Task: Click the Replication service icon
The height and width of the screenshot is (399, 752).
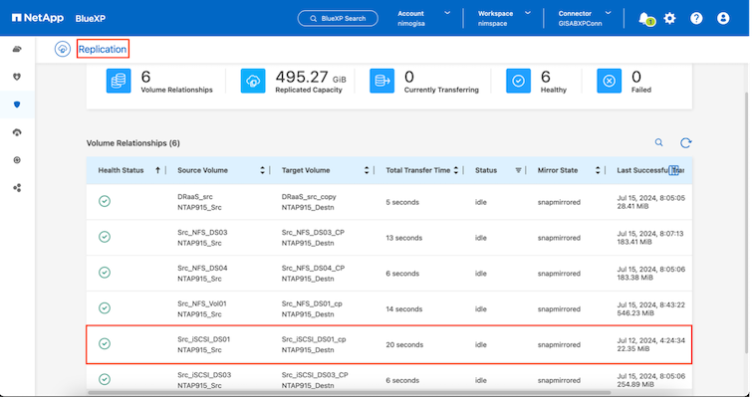Action: 63,49
